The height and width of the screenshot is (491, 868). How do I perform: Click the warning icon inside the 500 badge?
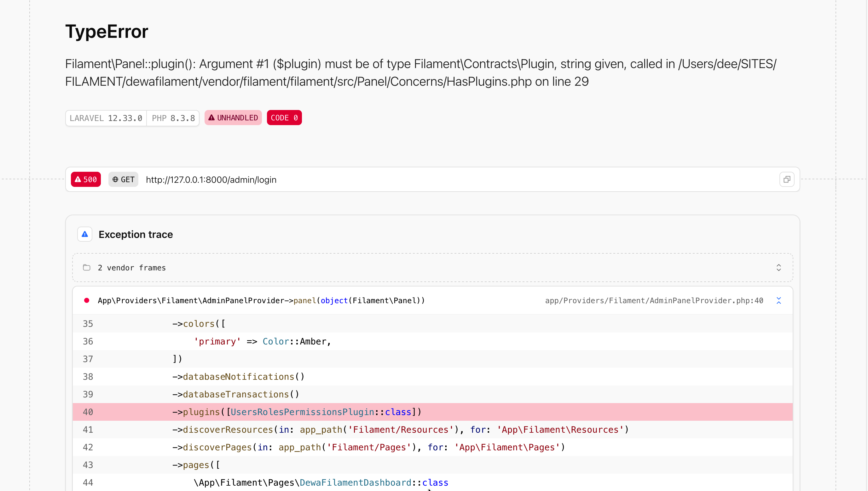pyautogui.click(x=78, y=179)
